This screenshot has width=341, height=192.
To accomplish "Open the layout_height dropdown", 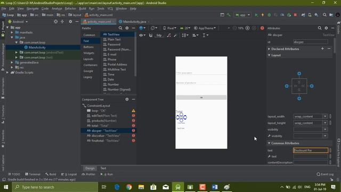I will (325, 123).
